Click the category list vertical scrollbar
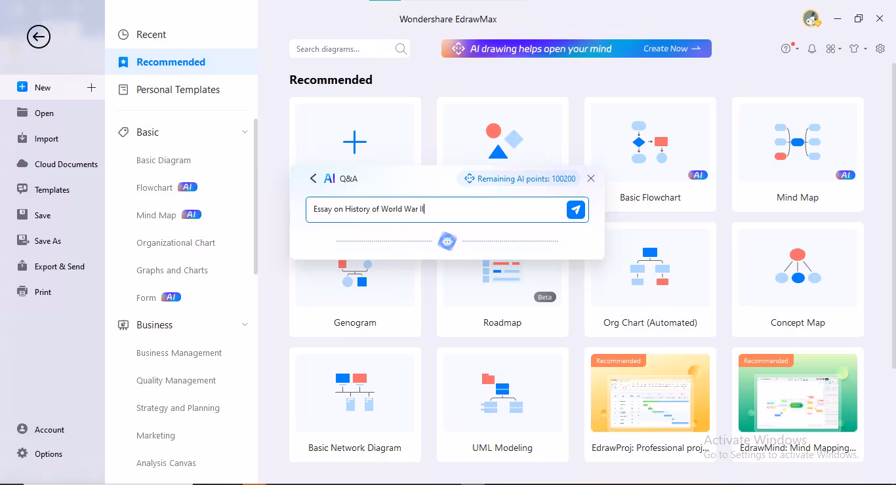The height and width of the screenshot is (485, 896). pyautogui.click(x=256, y=197)
